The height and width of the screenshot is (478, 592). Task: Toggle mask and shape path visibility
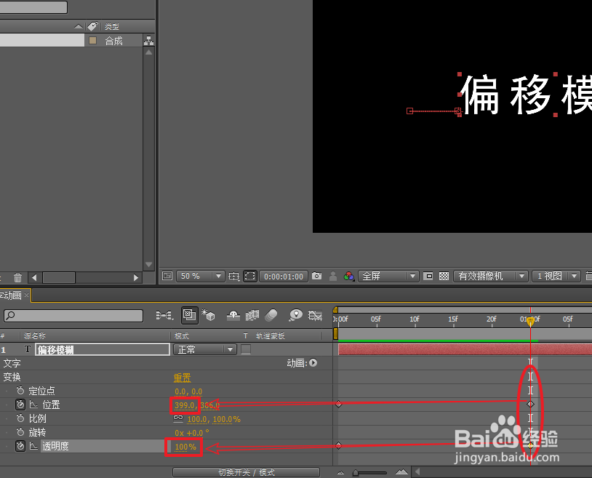click(250, 276)
